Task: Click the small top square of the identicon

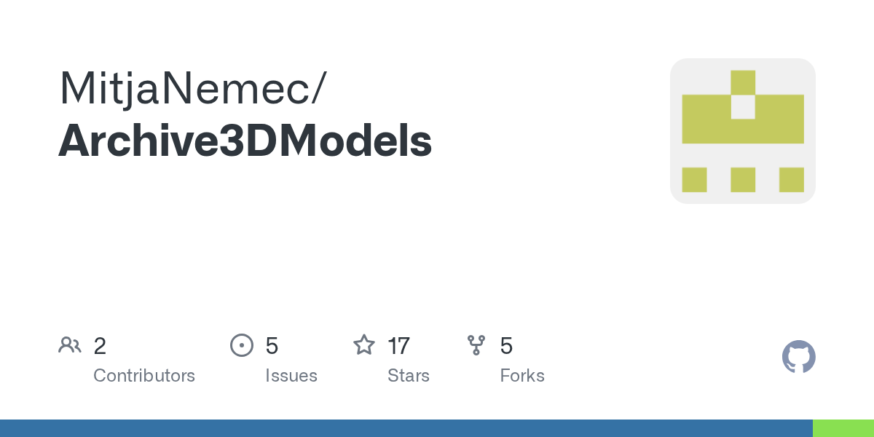Action: click(742, 82)
